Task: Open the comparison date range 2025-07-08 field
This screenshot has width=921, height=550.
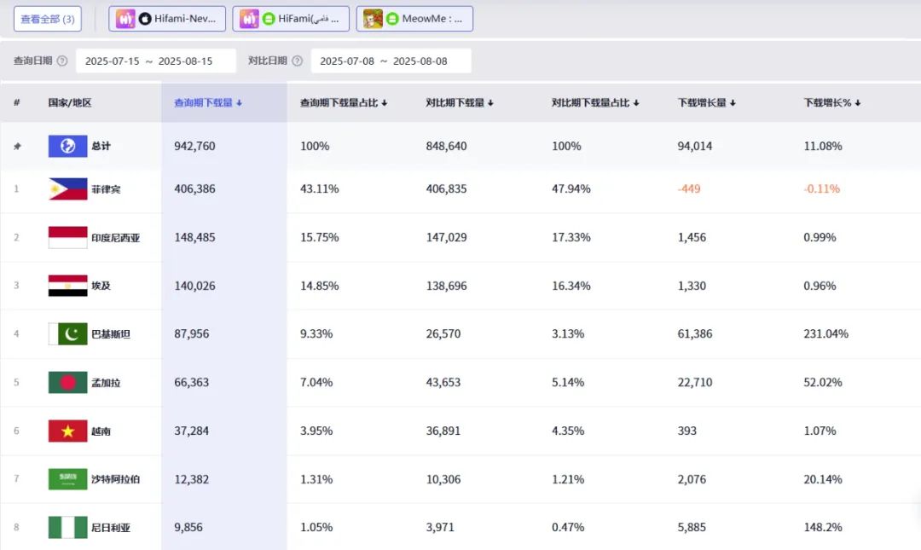Action: [x=391, y=61]
